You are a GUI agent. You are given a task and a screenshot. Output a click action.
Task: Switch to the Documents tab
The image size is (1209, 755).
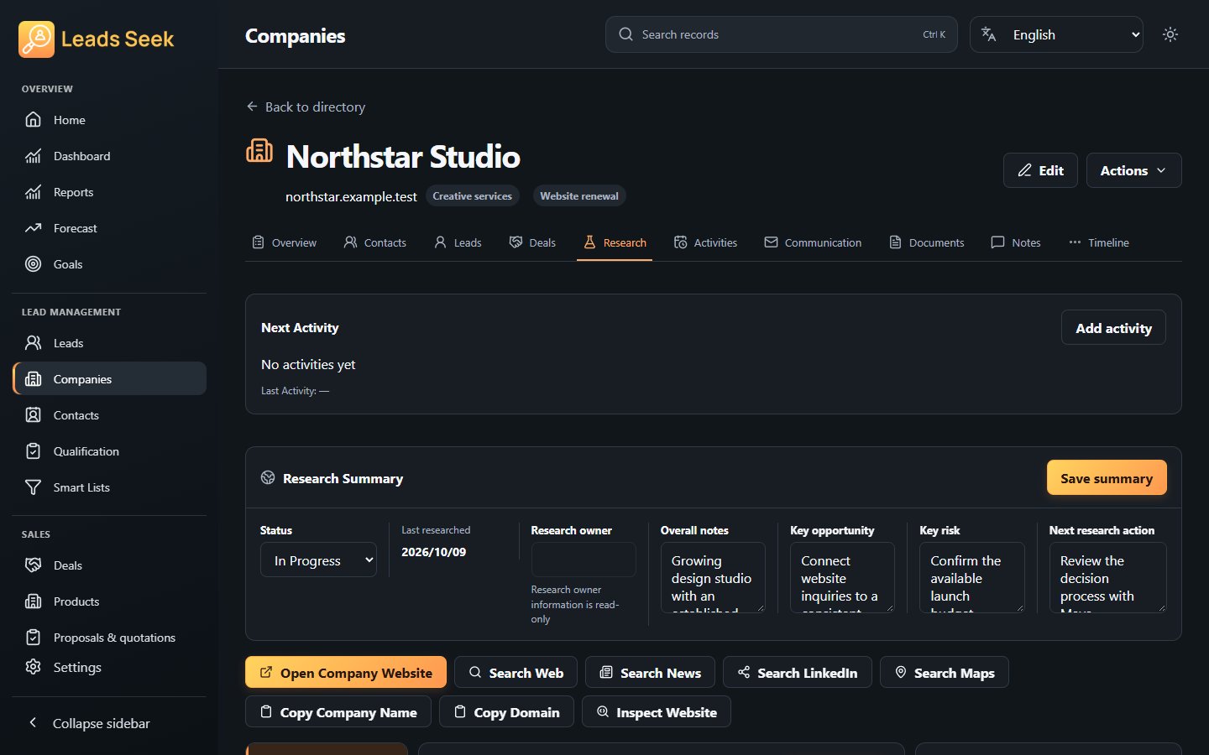coord(926,242)
